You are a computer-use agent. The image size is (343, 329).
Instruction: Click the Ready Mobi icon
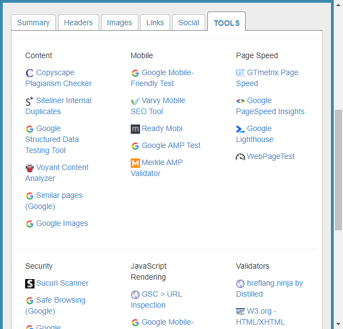point(135,129)
